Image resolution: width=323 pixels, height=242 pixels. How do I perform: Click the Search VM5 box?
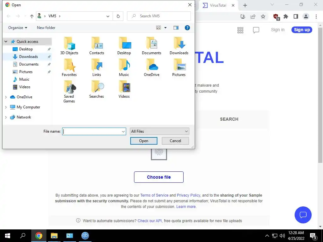click(159, 16)
